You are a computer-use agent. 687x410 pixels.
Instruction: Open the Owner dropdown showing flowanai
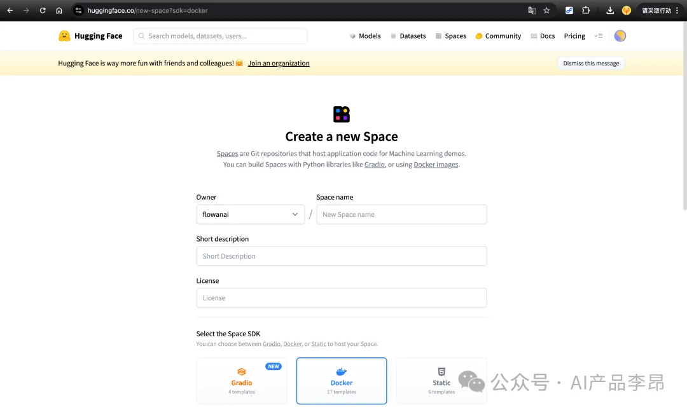[x=250, y=214]
